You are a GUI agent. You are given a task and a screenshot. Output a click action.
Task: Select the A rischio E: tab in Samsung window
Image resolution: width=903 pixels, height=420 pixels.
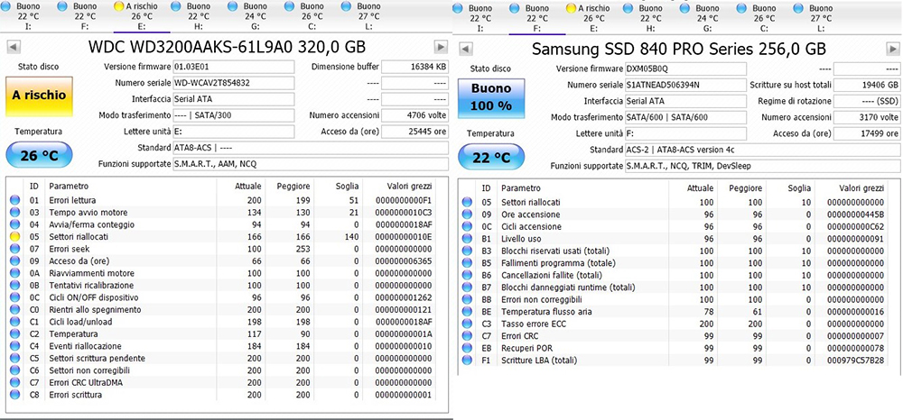click(x=594, y=18)
